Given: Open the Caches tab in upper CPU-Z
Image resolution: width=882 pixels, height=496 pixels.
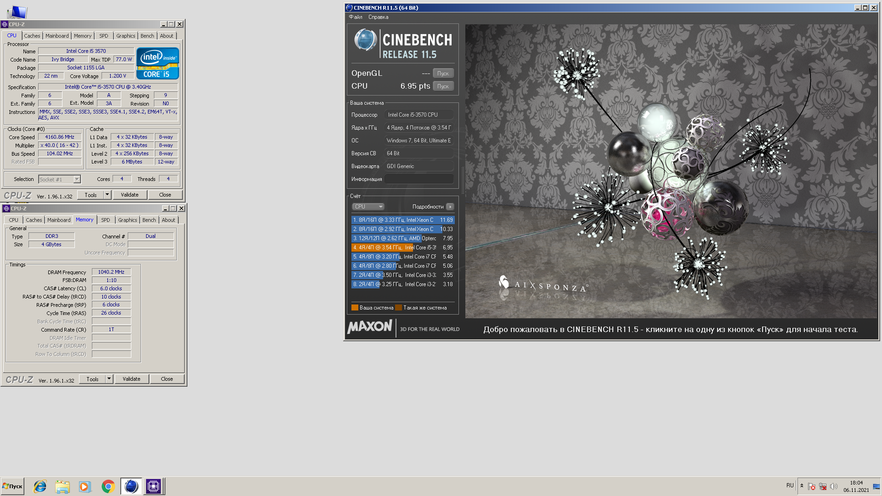Looking at the screenshot, I should (32, 36).
